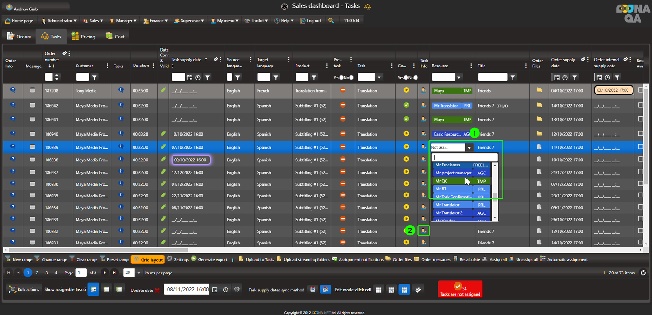This screenshot has height=315, width=652.
Task: Click the Bulk actions button
Action: (24, 289)
